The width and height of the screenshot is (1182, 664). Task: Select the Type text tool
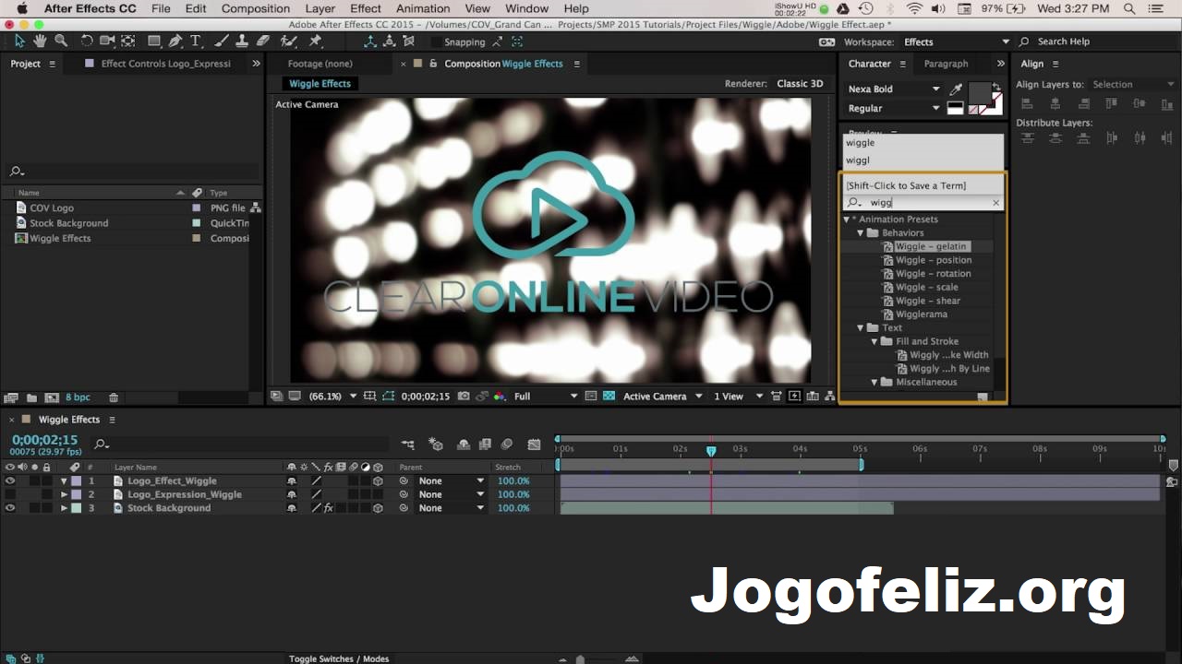[x=196, y=41]
